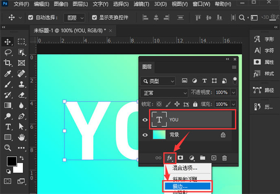
Task: Open the 滤镜(T) menu
Action: pyautogui.click(x=141, y=4)
